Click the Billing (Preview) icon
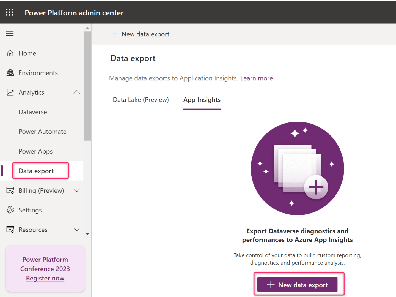The image size is (396, 297). pos(10,190)
